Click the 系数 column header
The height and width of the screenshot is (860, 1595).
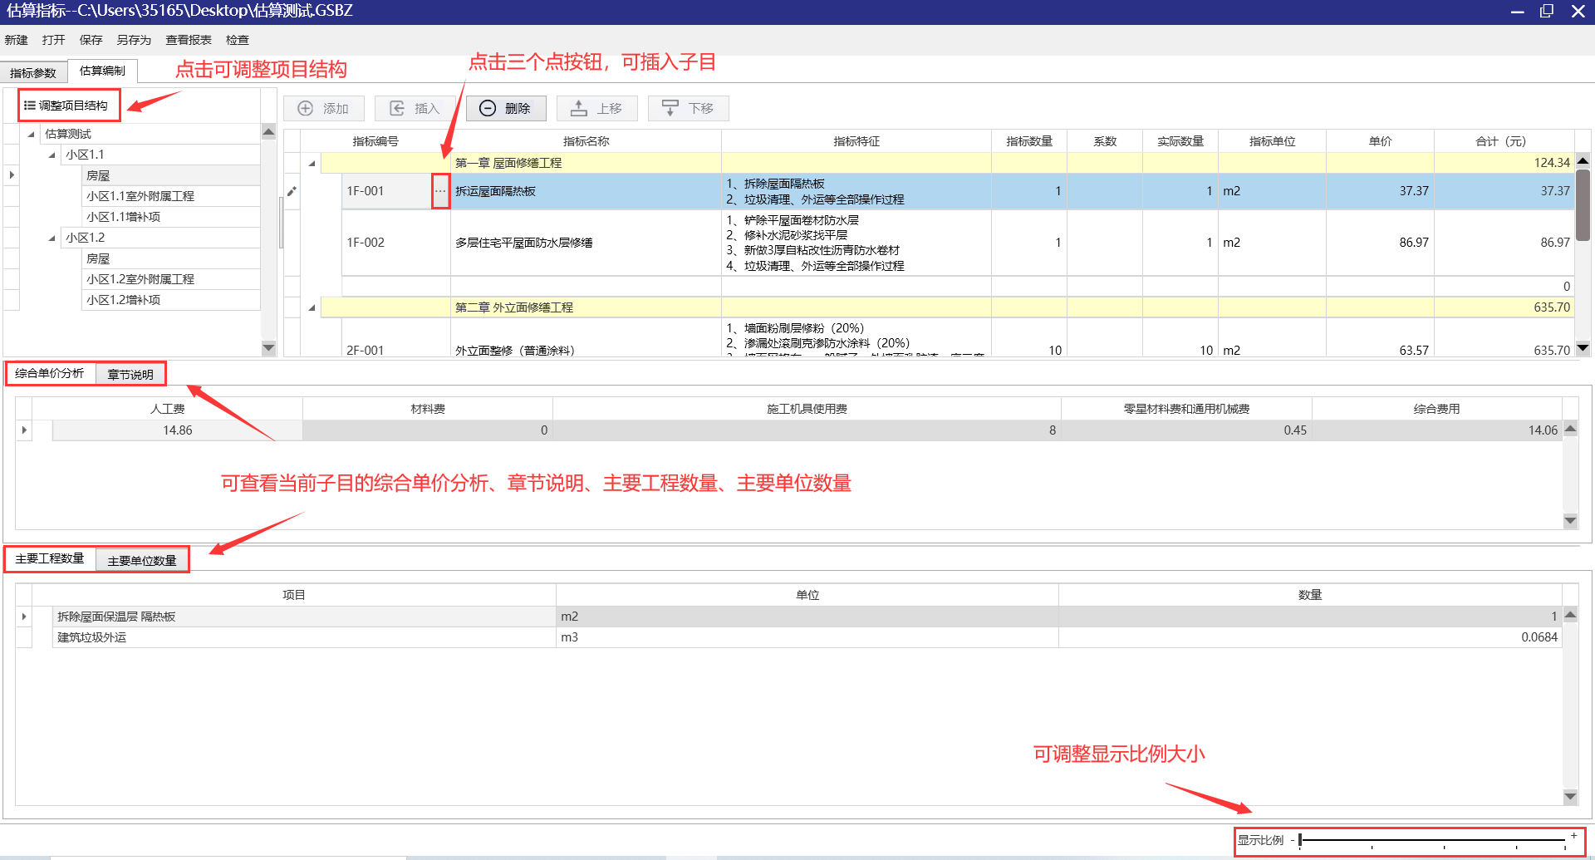click(1105, 141)
